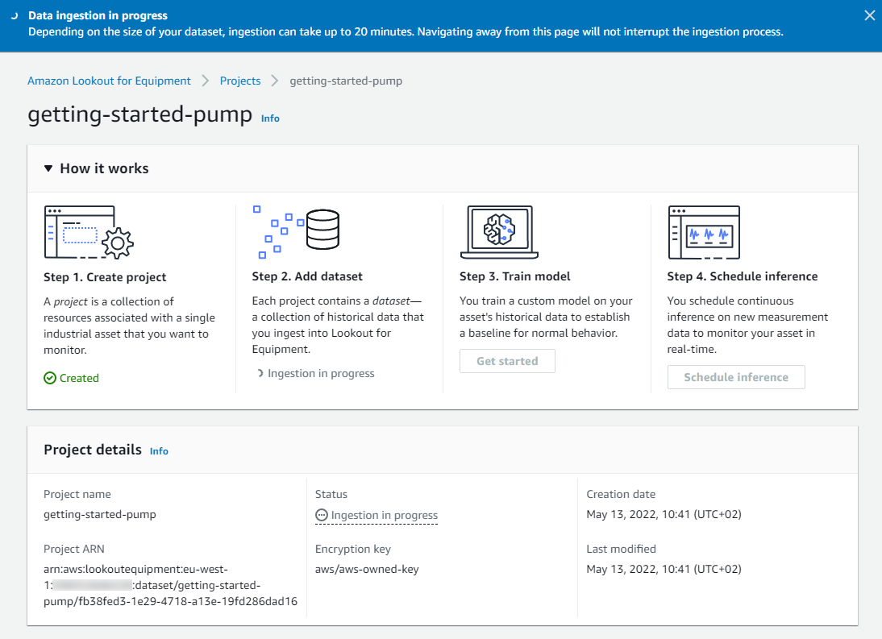Click the Step 4. Schedule inference heading

743,276
